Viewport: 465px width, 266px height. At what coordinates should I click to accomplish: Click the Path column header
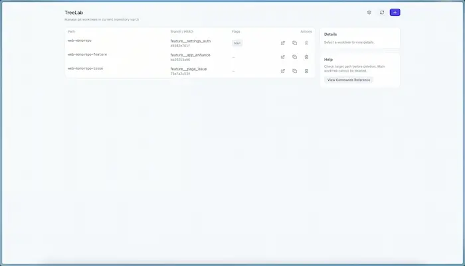pos(71,31)
